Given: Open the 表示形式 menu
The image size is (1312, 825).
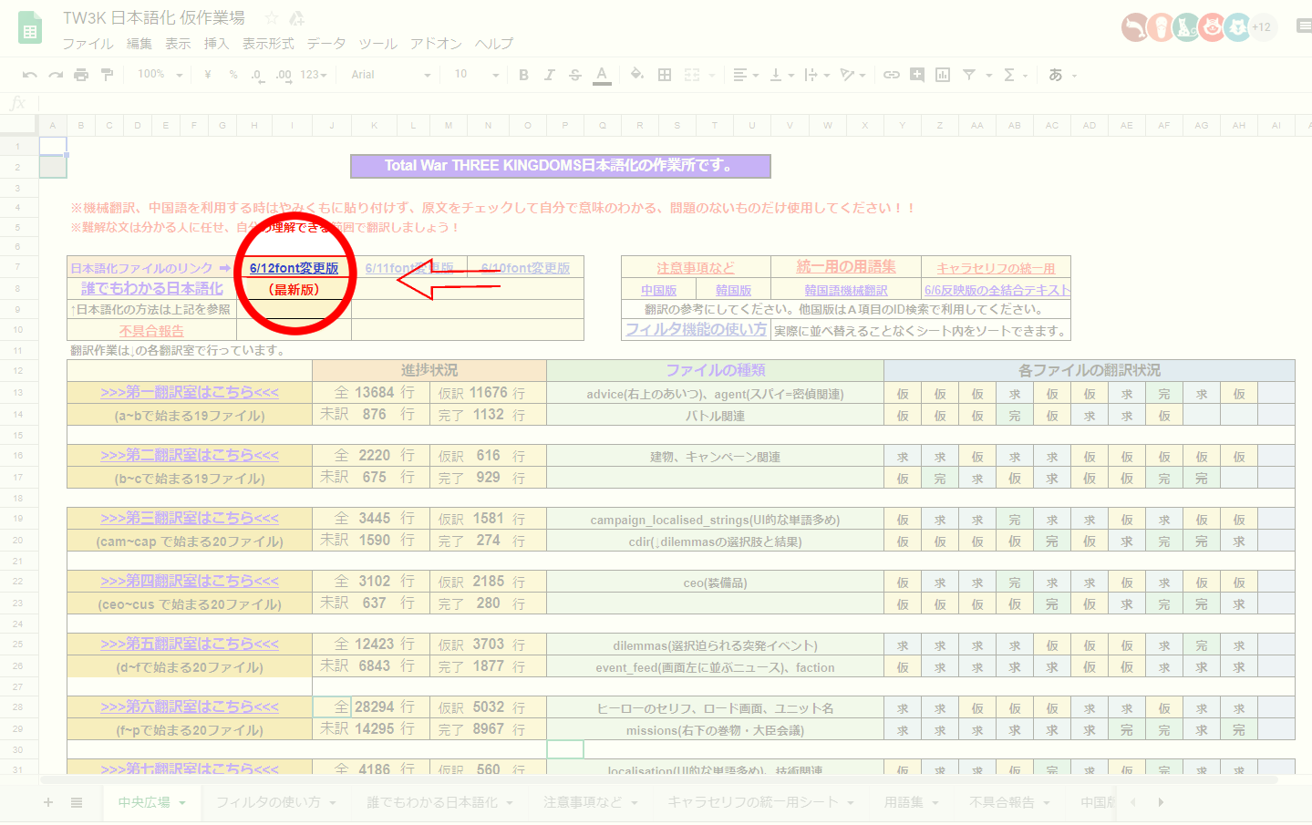Looking at the screenshot, I should 268,44.
